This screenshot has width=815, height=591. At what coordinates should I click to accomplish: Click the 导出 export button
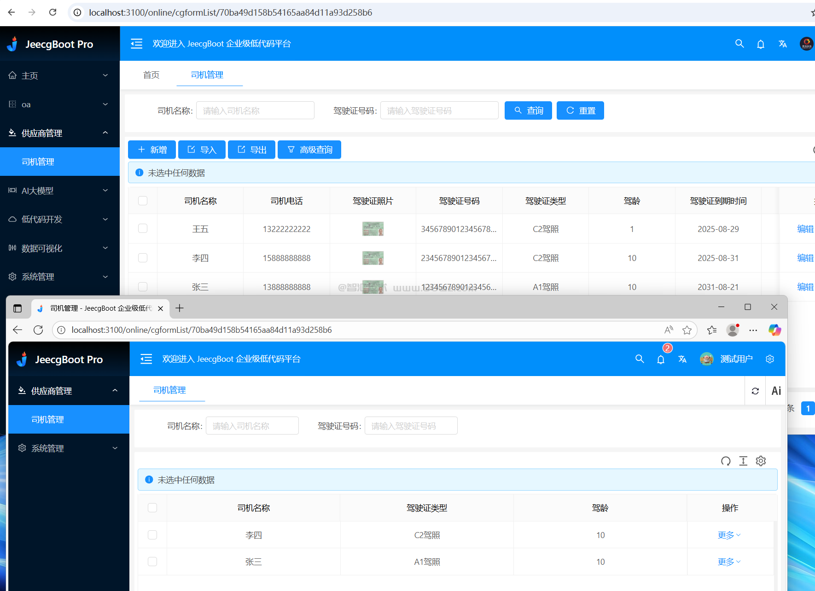[251, 150]
